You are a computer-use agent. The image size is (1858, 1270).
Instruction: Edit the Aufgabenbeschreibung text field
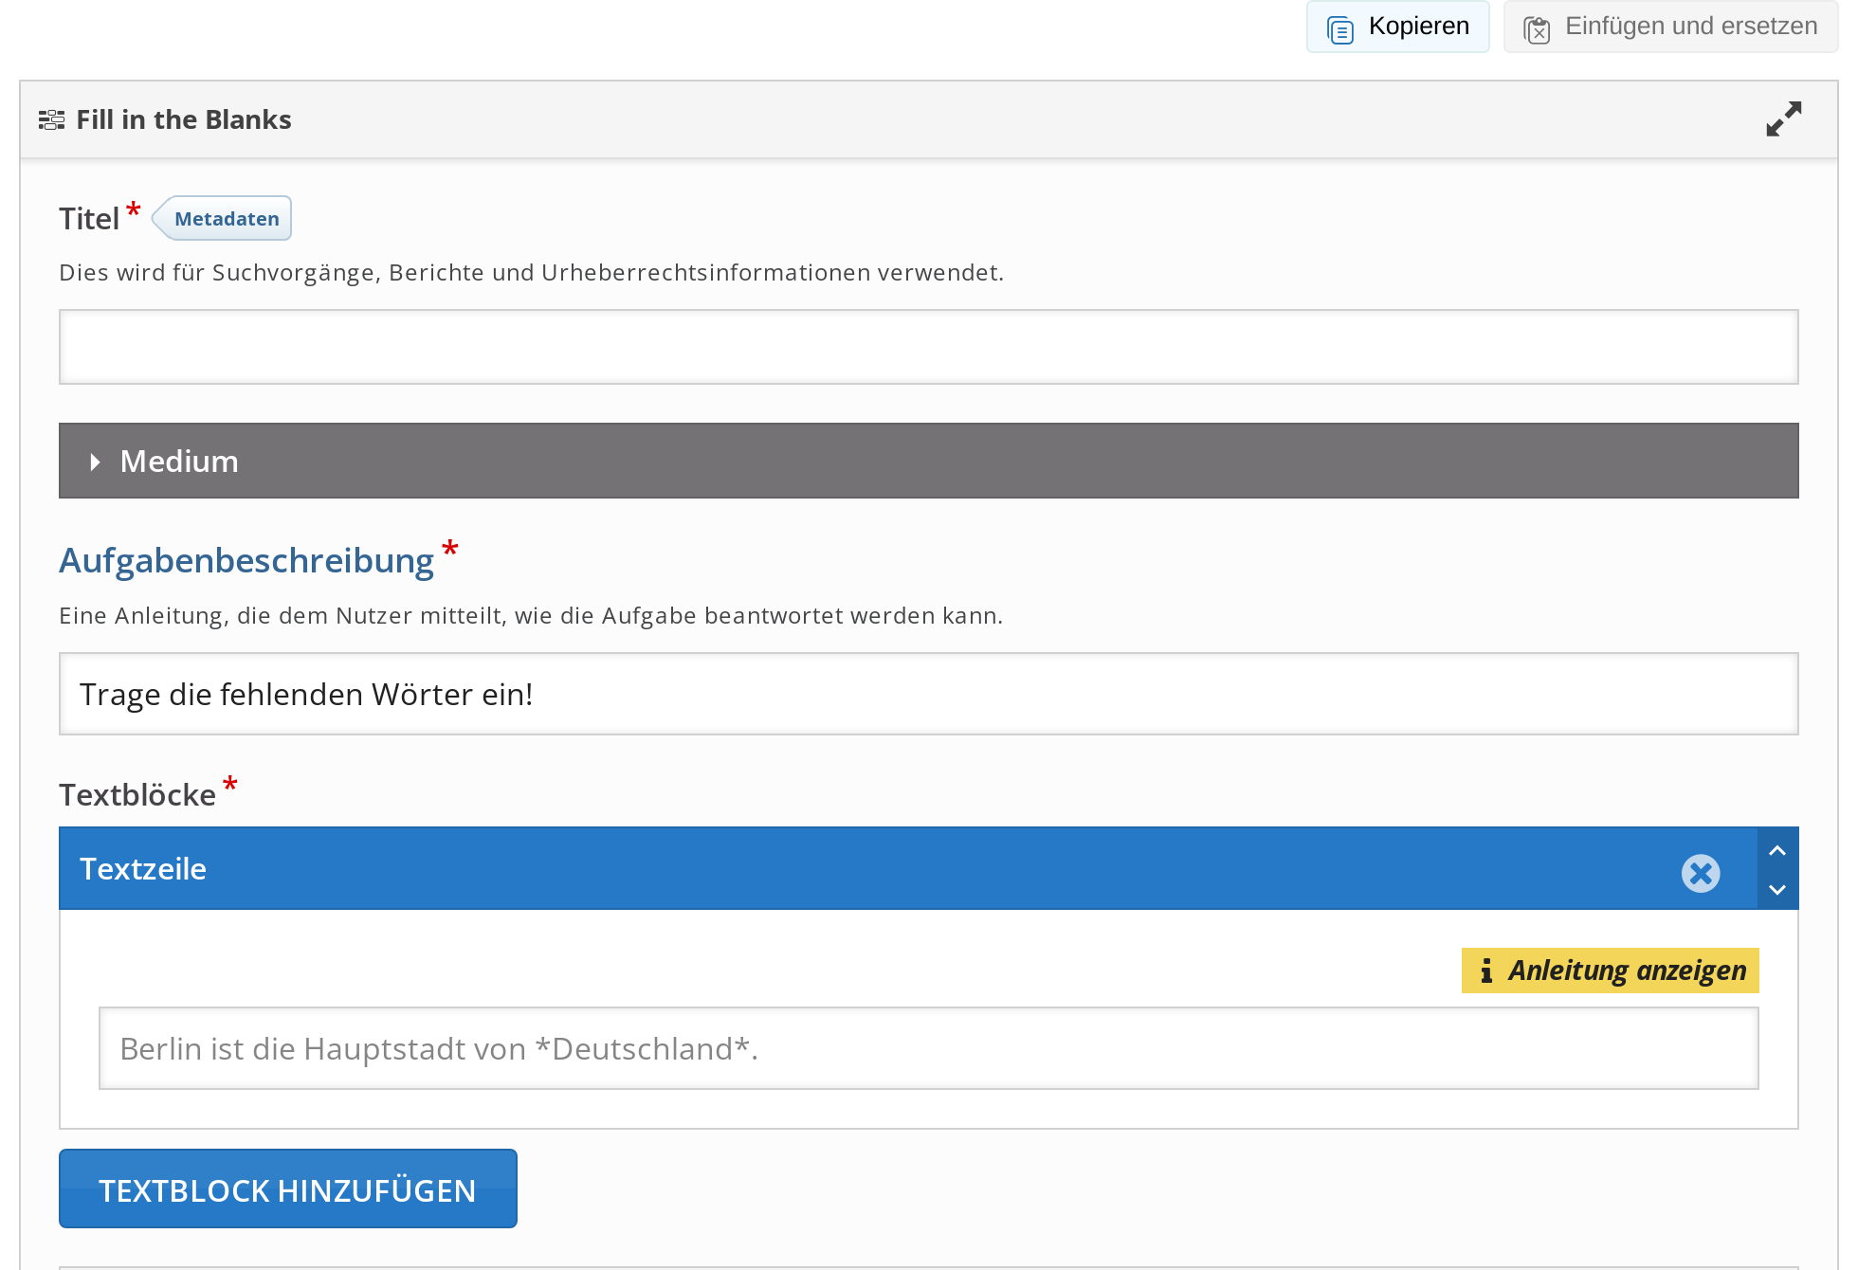coord(928,694)
